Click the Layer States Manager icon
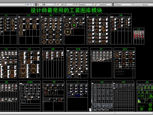Screen dimensions: 153x115 click(x=34, y=4)
